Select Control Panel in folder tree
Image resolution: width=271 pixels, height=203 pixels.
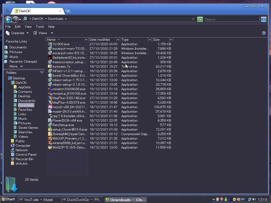[x=26, y=154]
